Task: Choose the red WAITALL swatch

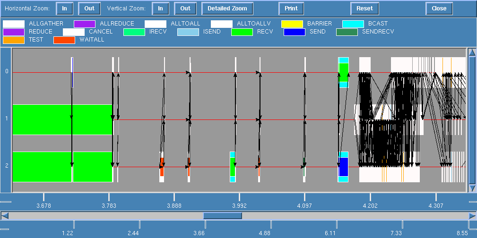Action: (64, 40)
